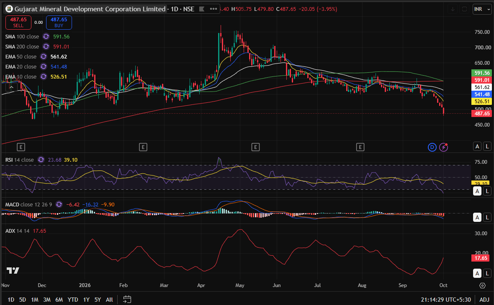Click refresh icon next to SMA 200 close

click(x=46, y=46)
